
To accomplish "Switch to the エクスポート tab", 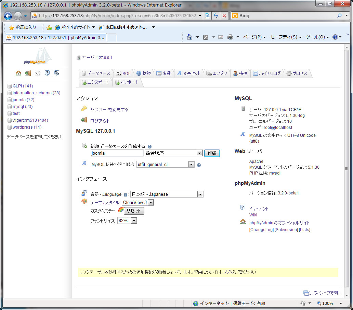I will tap(95, 82).
